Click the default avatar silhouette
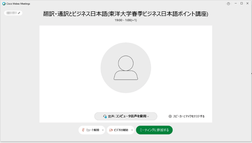The image size is (252, 143). (126, 68)
